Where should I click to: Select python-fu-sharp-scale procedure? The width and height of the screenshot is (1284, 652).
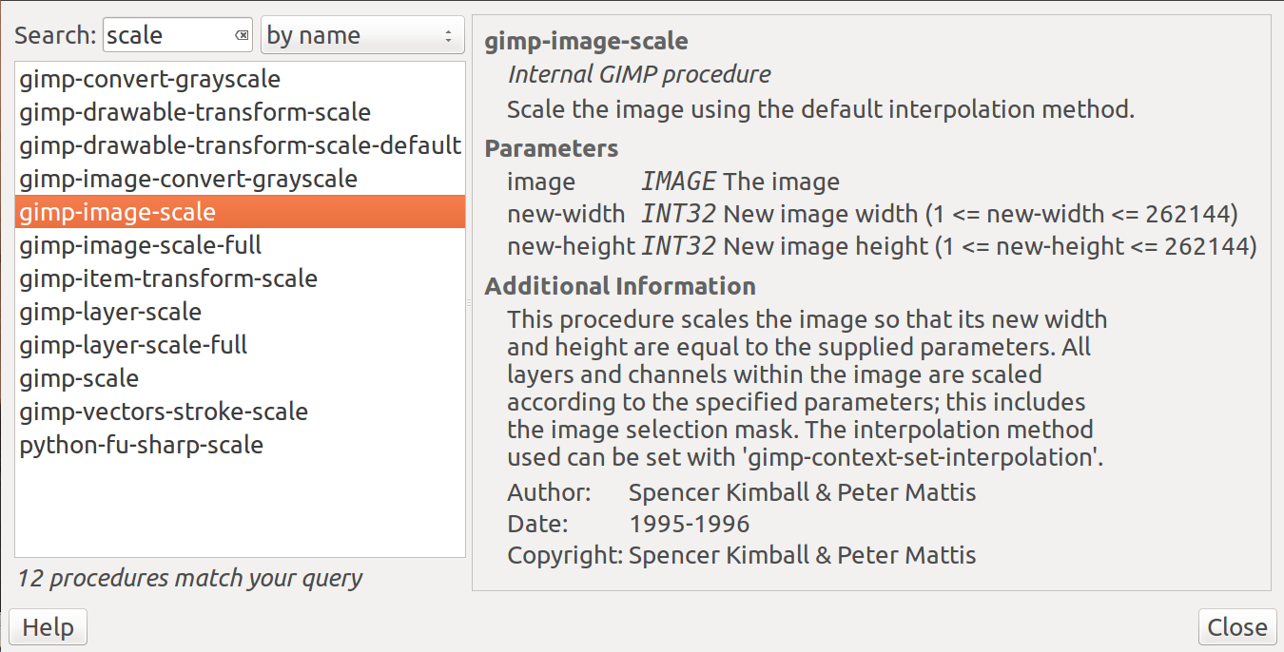tap(240, 445)
